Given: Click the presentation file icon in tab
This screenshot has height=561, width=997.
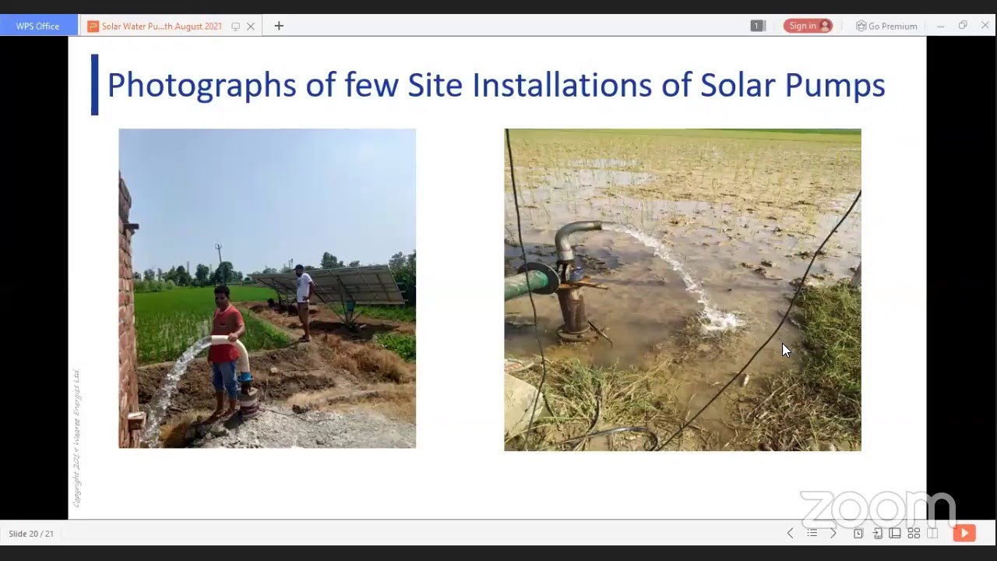Looking at the screenshot, I should [93, 26].
